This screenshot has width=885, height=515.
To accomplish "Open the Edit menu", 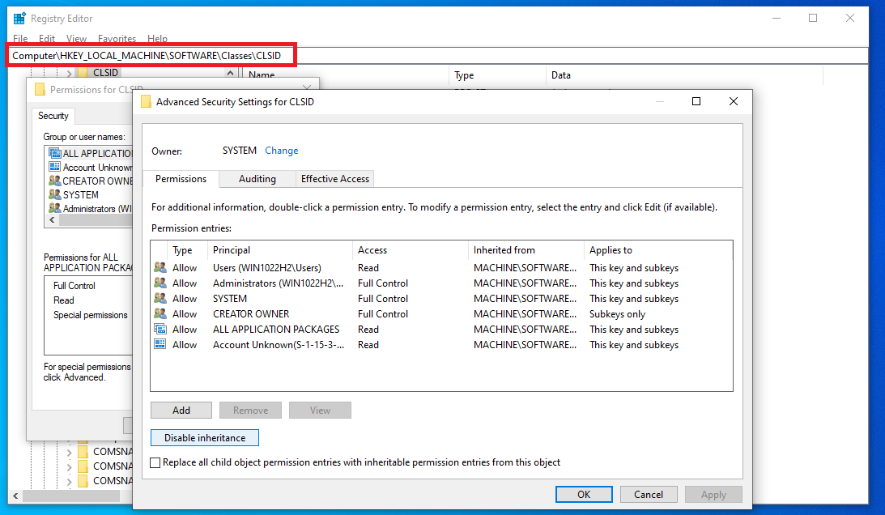I will point(47,38).
